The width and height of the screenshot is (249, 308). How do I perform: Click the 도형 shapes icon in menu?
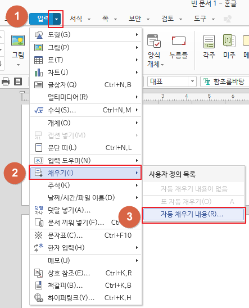(x=38, y=35)
